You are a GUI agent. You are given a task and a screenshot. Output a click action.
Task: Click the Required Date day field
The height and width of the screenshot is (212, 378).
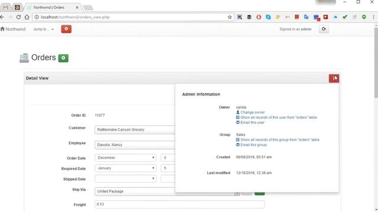(168, 168)
